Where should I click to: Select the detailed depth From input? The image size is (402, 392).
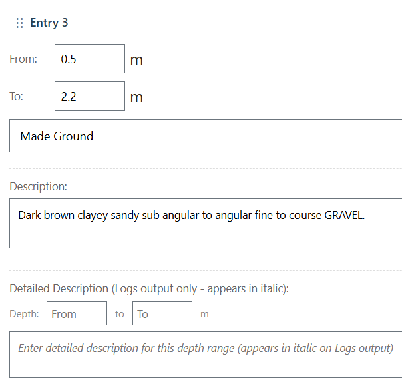(x=76, y=313)
